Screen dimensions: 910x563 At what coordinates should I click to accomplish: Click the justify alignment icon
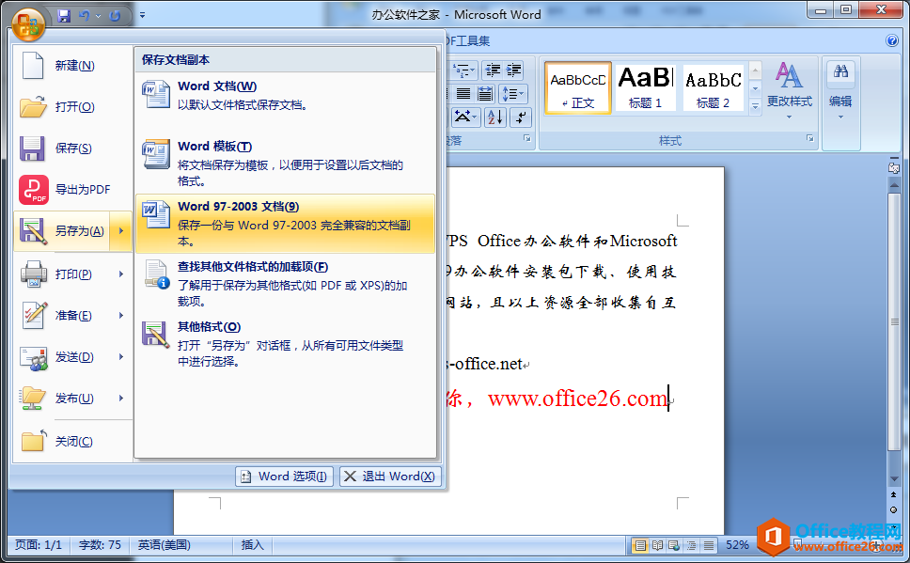click(463, 93)
